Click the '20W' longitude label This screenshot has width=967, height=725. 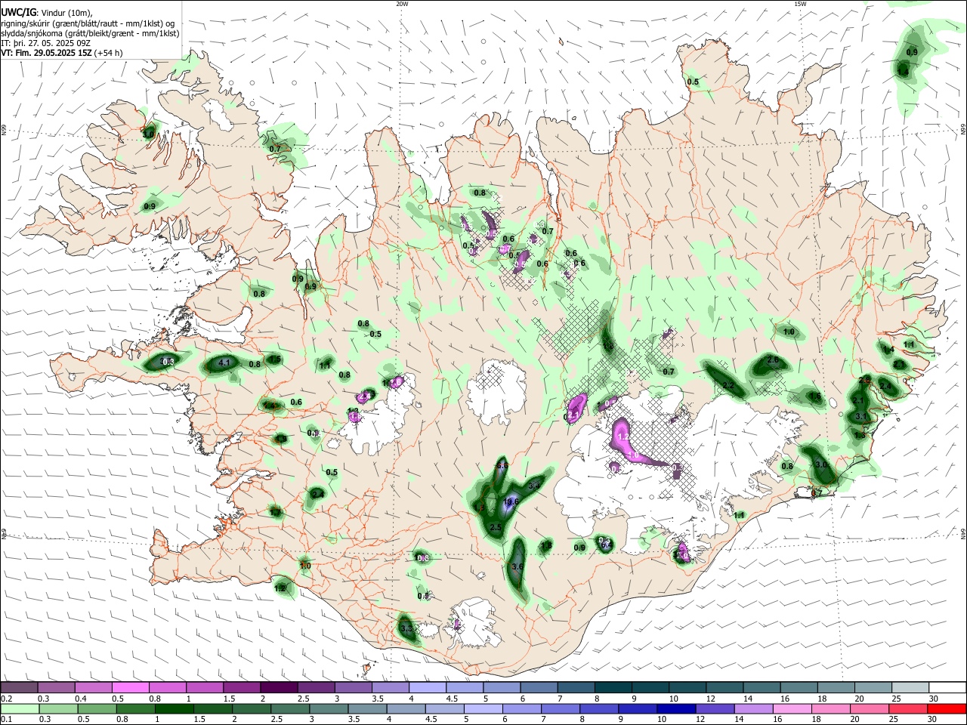pyautogui.click(x=402, y=4)
